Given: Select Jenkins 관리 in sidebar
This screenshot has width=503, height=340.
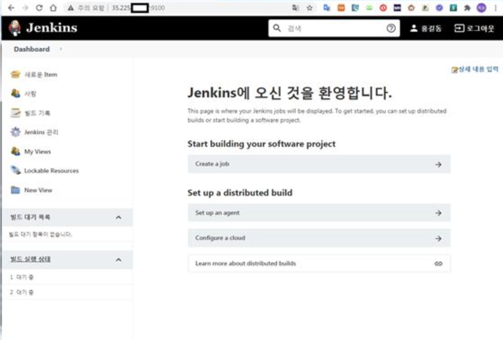Looking at the screenshot, I should 41,132.
